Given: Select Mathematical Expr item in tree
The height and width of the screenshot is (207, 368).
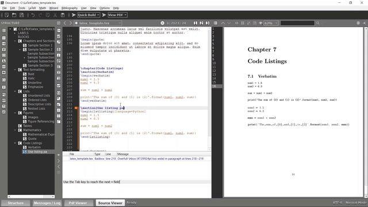Looking at the screenshot, I should 41,135.
